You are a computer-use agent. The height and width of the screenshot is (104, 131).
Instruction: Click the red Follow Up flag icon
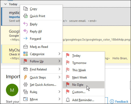click(x=26, y=61)
